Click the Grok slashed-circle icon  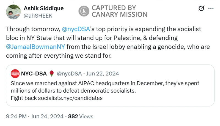(x=201, y=8)
